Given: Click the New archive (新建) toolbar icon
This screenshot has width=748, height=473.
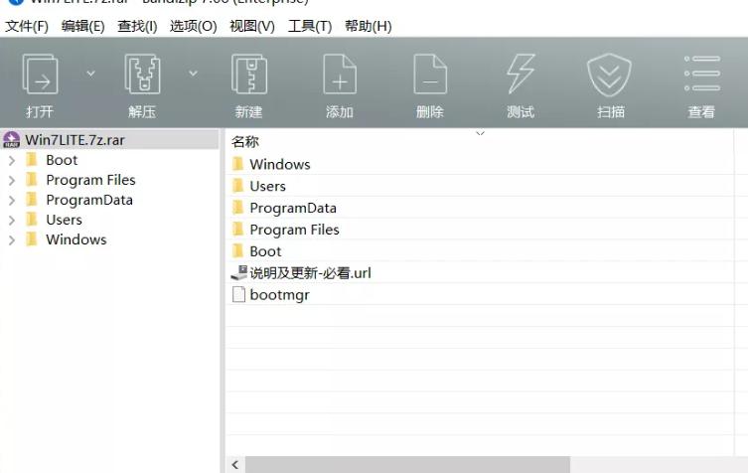Looking at the screenshot, I should (x=248, y=73).
